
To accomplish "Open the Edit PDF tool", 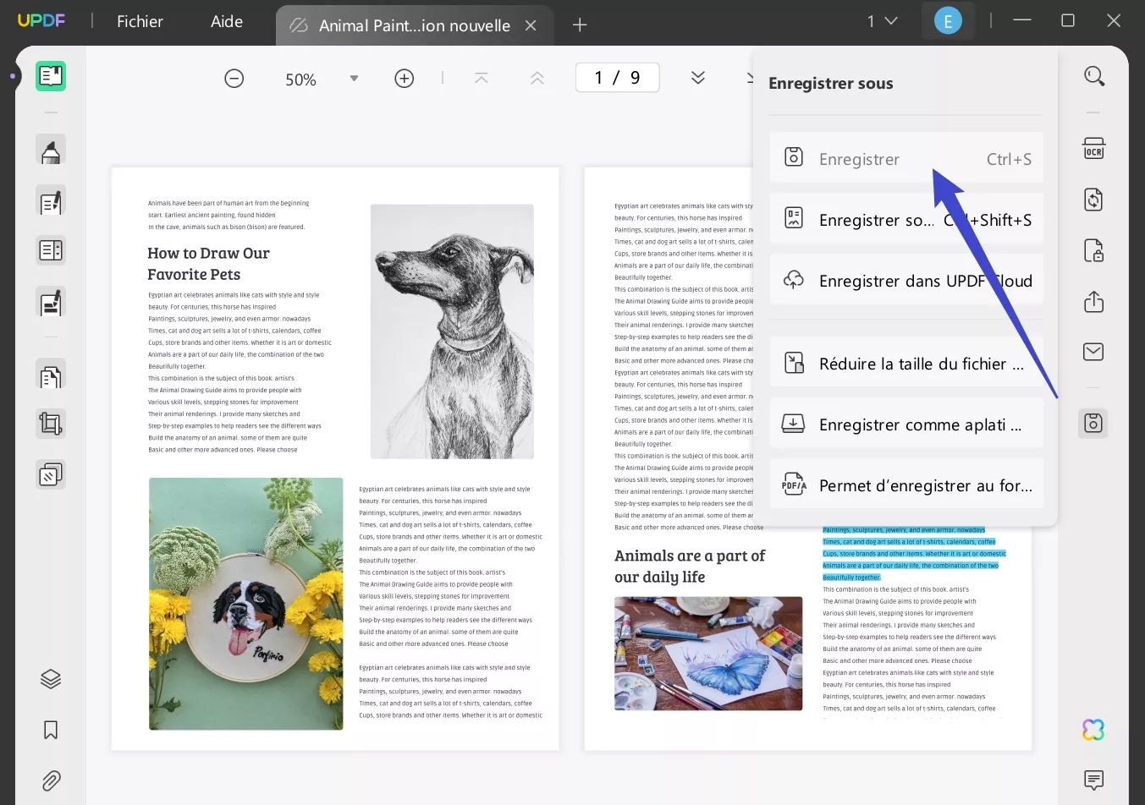I will 50,200.
